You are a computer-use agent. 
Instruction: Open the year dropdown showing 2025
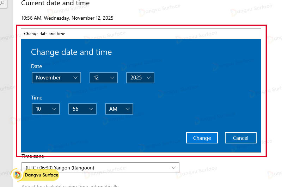coord(140,78)
